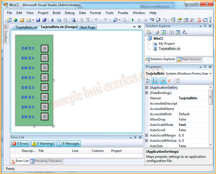Click the Start Debugging play icon
Viewport: 216px width, 174px height.
[x=133, y=20]
